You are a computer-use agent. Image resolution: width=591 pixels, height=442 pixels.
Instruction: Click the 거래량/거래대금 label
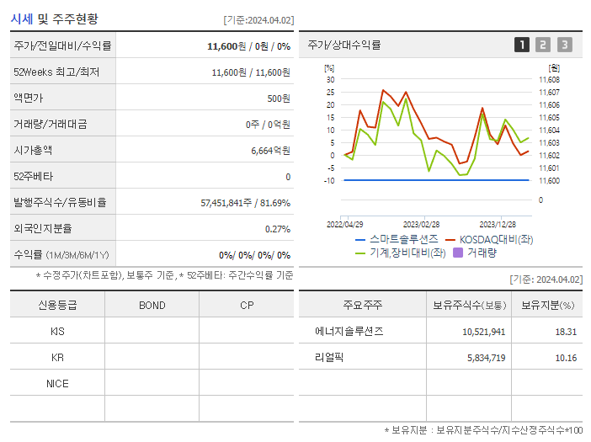click(x=51, y=125)
